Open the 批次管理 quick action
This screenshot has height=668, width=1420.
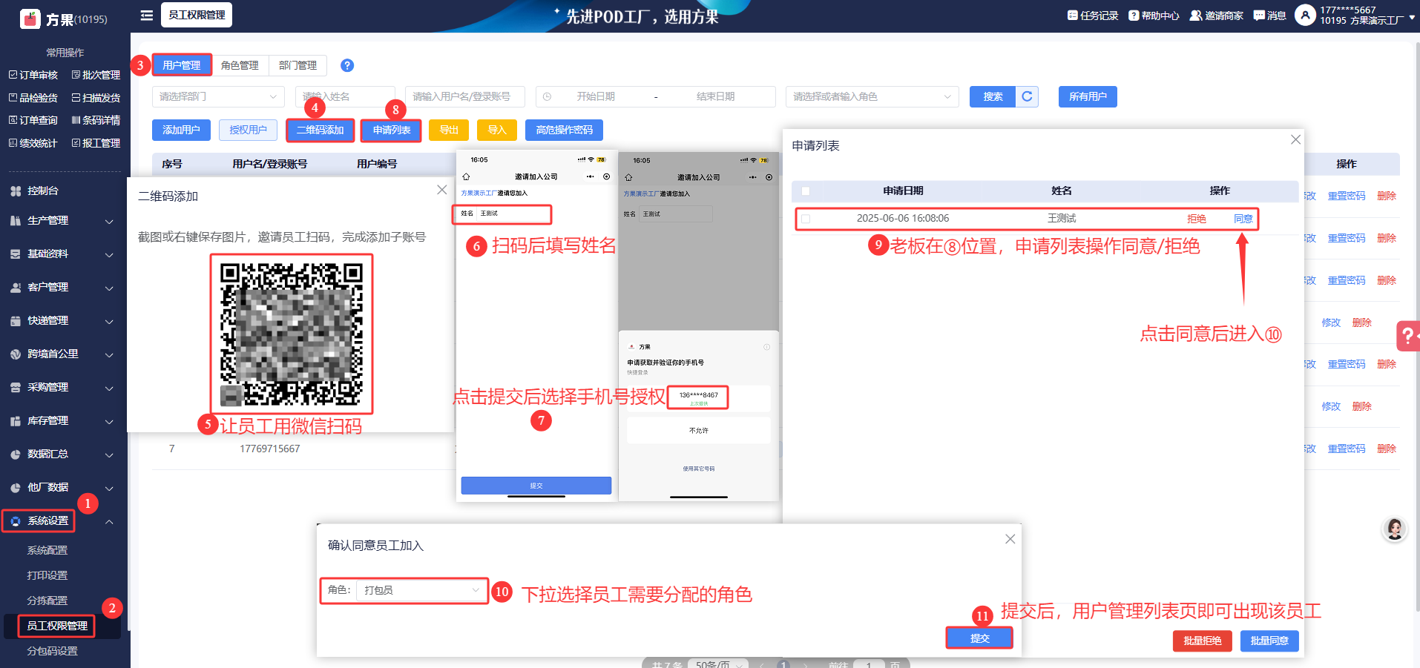tap(96, 75)
